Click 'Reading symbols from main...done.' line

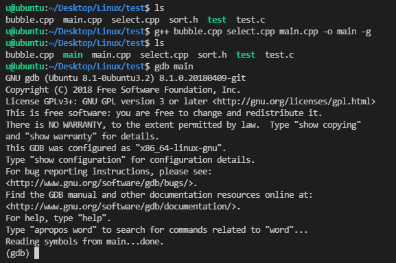coord(84,242)
